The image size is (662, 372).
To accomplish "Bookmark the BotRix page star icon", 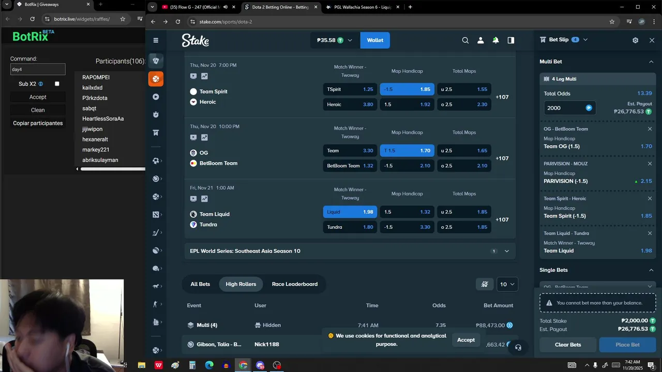I will coord(123,19).
